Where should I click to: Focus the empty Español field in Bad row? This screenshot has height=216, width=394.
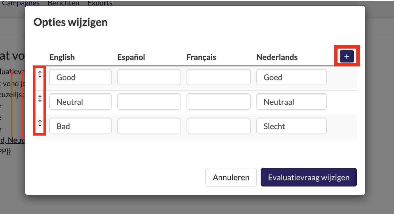pyautogui.click(x=149, y=126)
